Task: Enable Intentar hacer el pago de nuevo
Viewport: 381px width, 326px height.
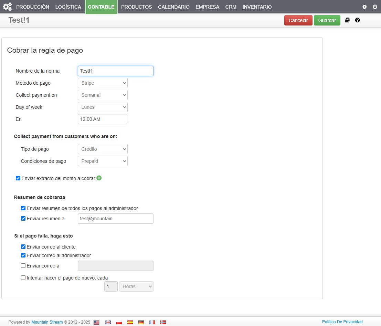Action: click(23, 277)
